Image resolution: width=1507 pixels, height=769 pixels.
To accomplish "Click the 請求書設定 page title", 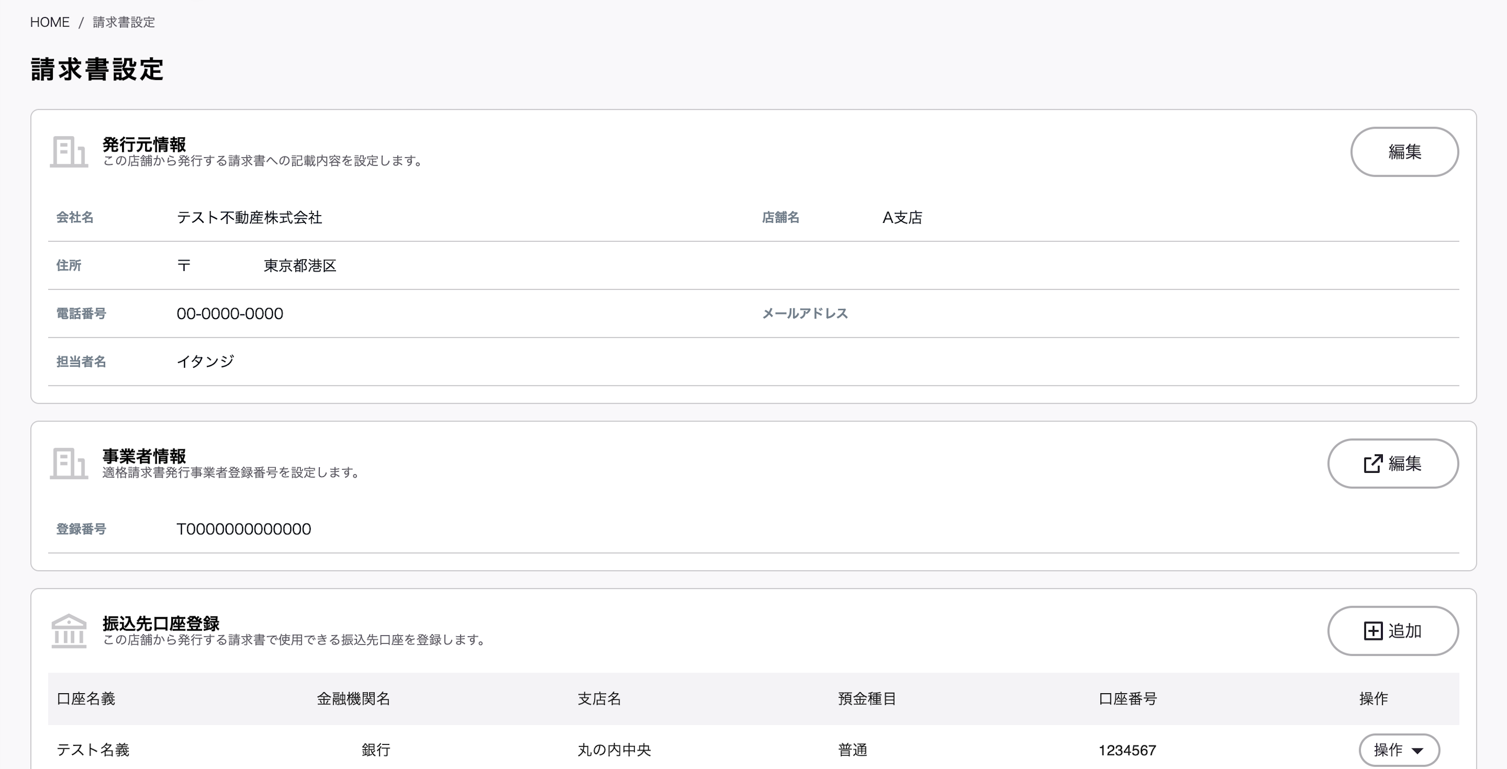I will click(97, 69).
